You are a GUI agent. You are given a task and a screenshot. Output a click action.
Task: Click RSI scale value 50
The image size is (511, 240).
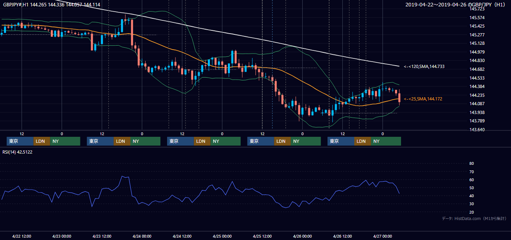(x=471, y=188)
